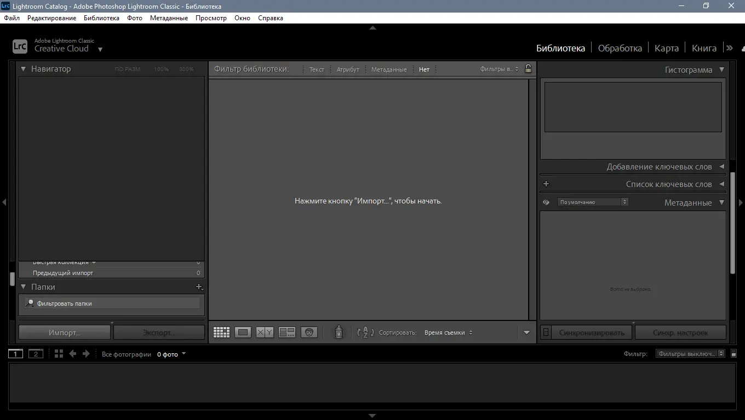Switch to Grid view in the toolbar
Image resolution: width=745 pixels, height=420 pixels.
[221, 332]
